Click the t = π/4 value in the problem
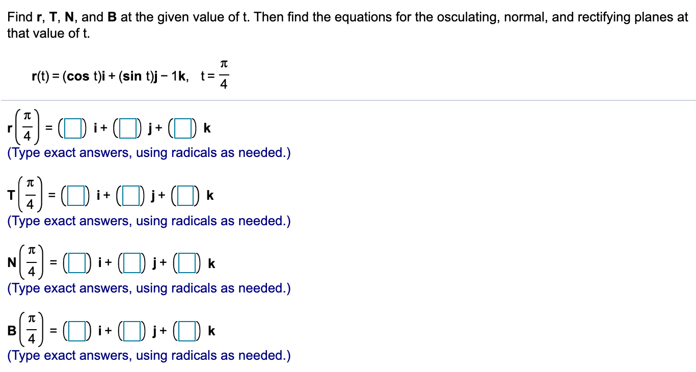The height and width of the screenshot is (372, 696). pos(215,74)
